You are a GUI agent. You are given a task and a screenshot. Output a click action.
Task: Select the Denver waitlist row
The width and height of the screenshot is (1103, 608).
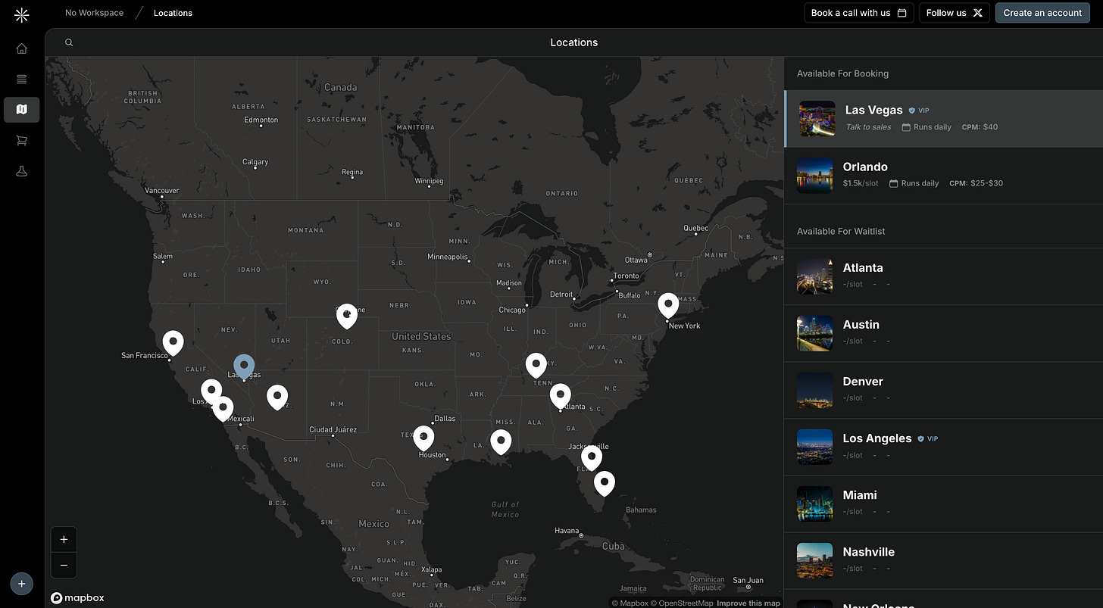pos(943,391)
